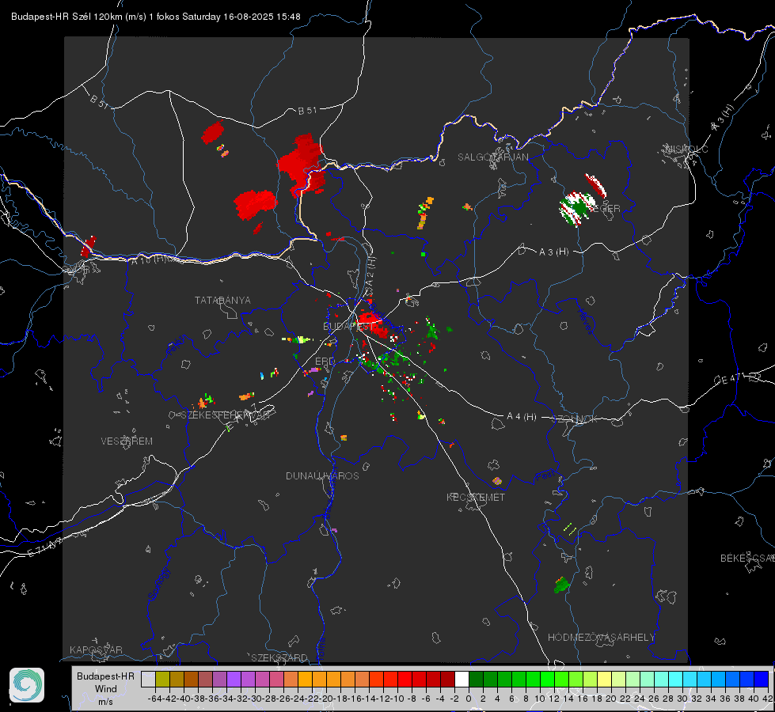775x712 pixels.
Task: Click the BÉKÉSCSABA city label
Action: coord(747,559)
